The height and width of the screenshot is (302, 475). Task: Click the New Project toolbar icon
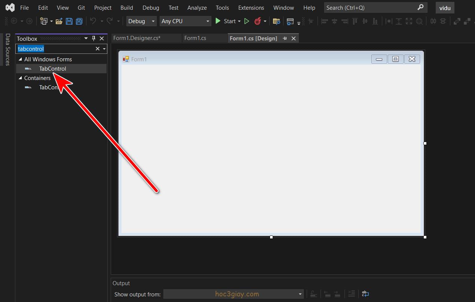(x=44, y=21)
